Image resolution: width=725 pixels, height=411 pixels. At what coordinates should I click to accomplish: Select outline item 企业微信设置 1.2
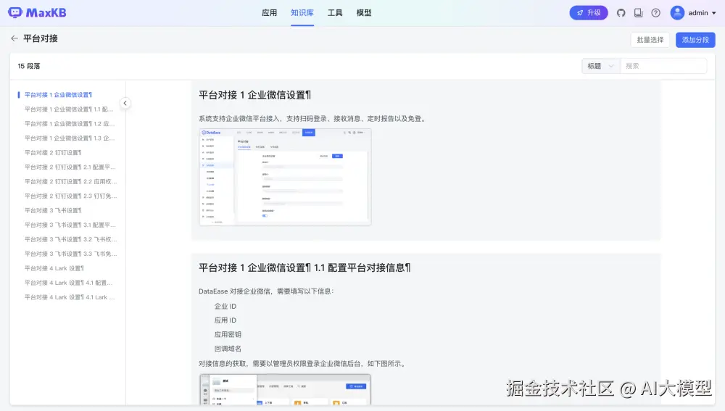(x=70, y=123)
